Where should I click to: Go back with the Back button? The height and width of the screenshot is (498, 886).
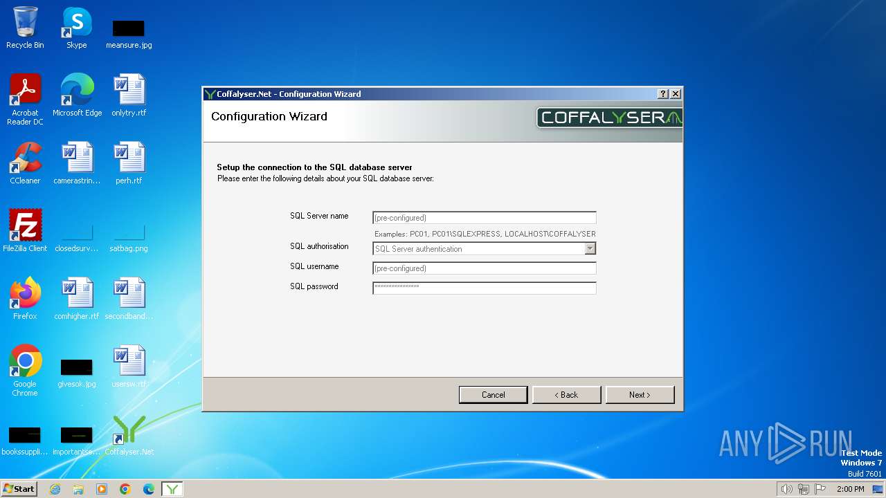click(x=566, y=395)
